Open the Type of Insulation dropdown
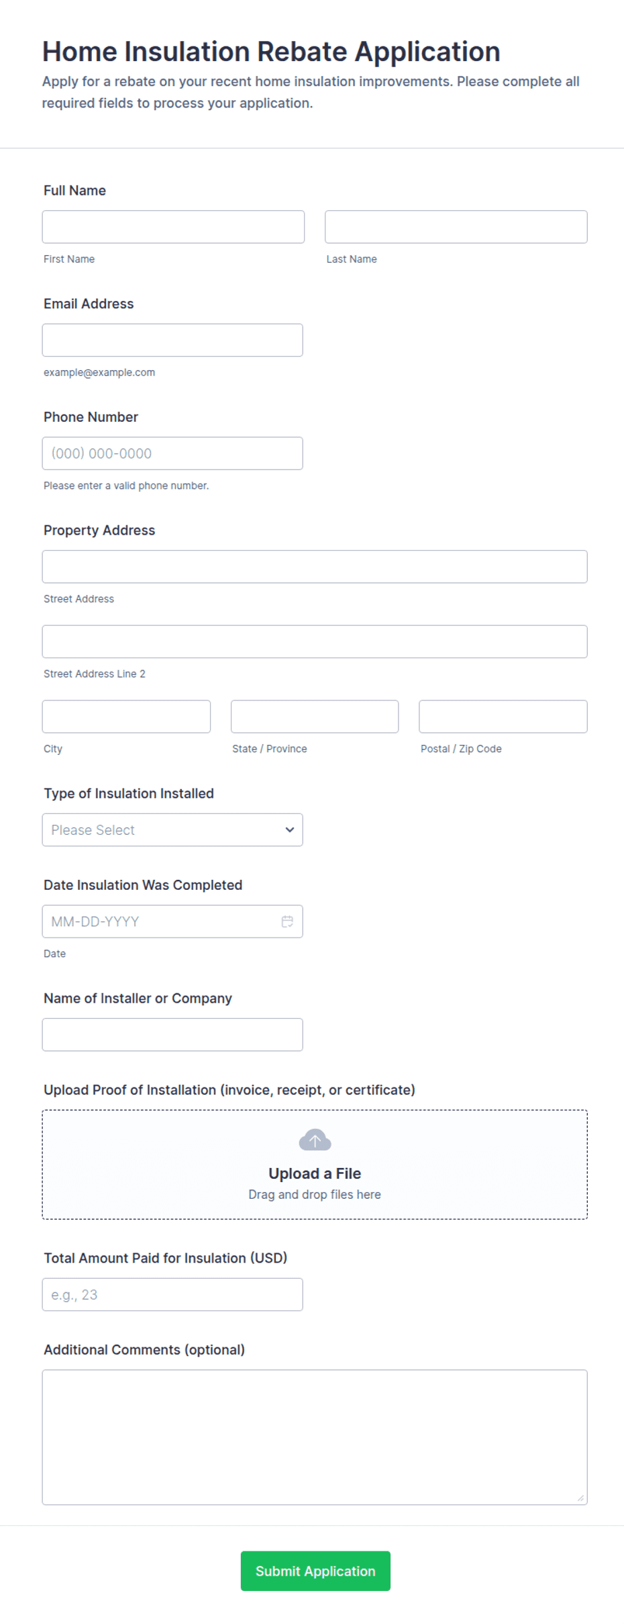 point(172,830)
